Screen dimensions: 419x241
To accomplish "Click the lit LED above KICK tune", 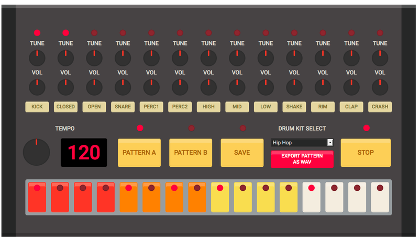I will click(x=37, y=33).
